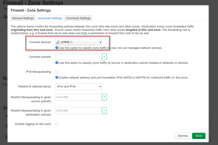
Task: Click the green Save button
Action: (x=199, y=136)
